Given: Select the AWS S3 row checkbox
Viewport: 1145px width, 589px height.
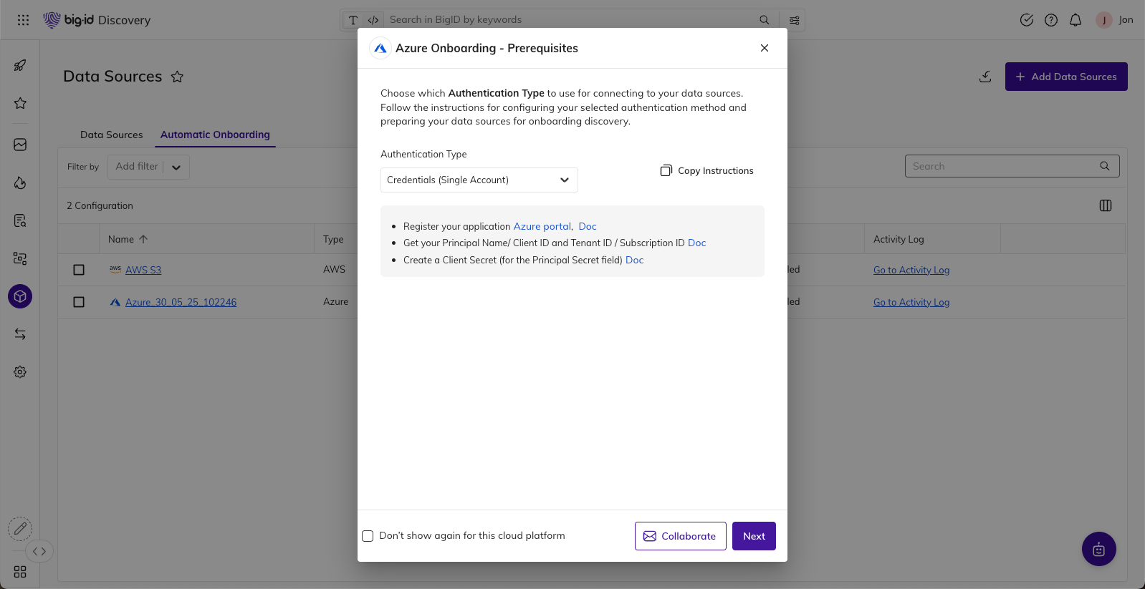Looking at the screenshot, I should (x=79, y=270).
